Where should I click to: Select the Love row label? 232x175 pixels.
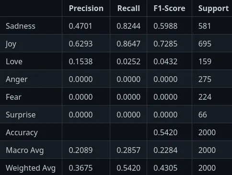(14, 61)
